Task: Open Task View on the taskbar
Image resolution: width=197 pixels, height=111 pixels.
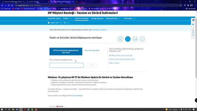Action: pos(9,109)
